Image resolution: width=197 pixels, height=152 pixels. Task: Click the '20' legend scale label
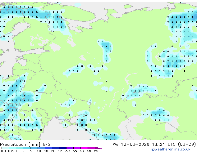click(x=53, y=151)
